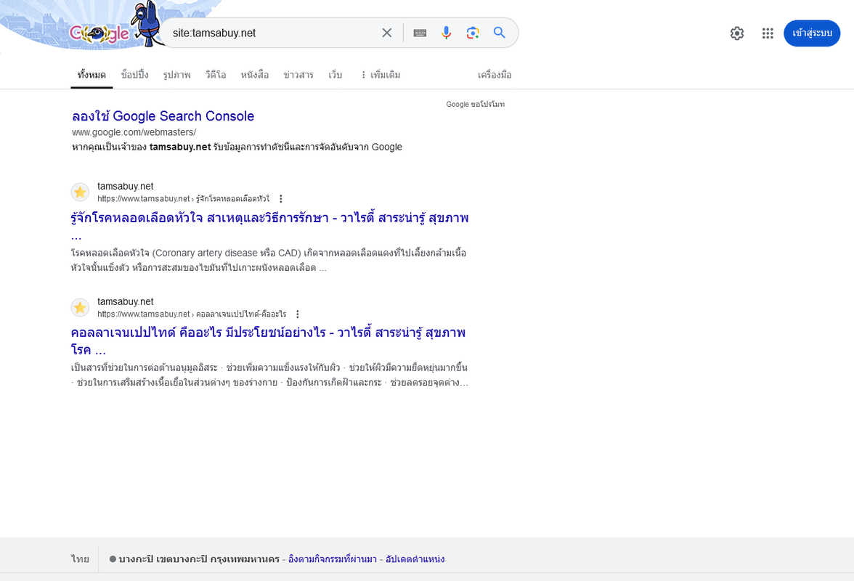Image resolution: width=854 pixels, height=581 pixels.
Task: Clear the search box with the X icon
Action: [x=386, y=33]
